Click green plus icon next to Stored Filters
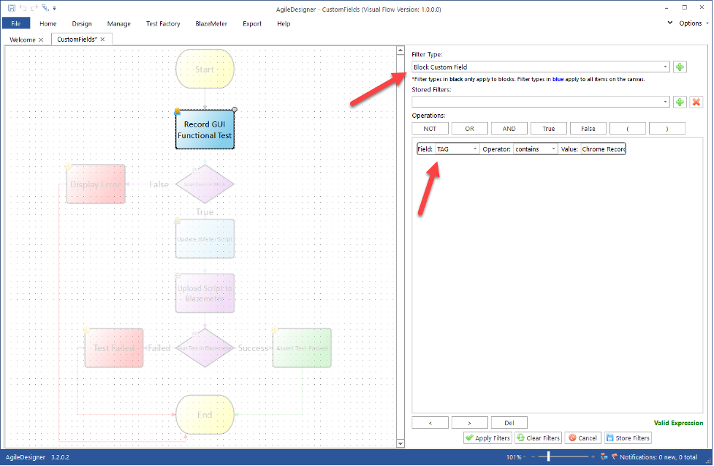714x466 pixels. pos(680,102)
